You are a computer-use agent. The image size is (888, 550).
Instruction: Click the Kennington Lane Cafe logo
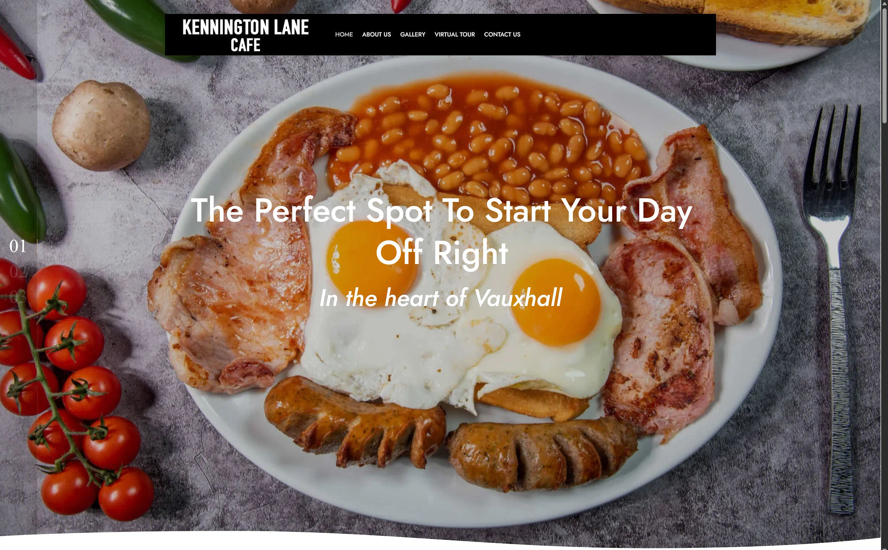245,35
